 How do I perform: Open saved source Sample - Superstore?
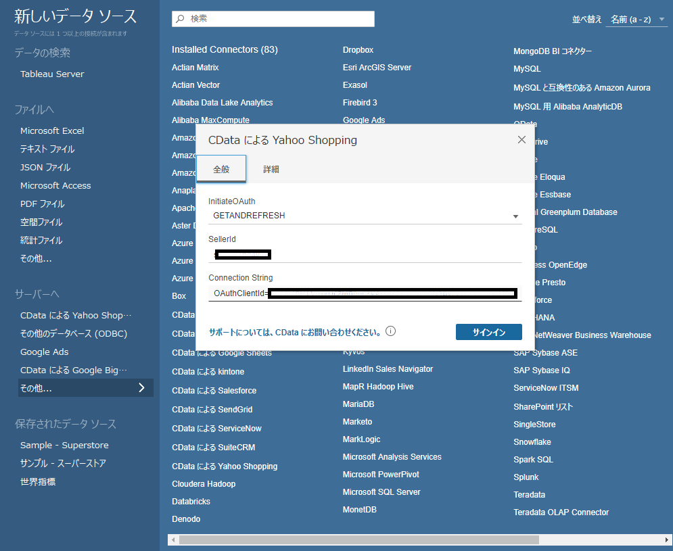pyautogui.click(x=64, y=445)
